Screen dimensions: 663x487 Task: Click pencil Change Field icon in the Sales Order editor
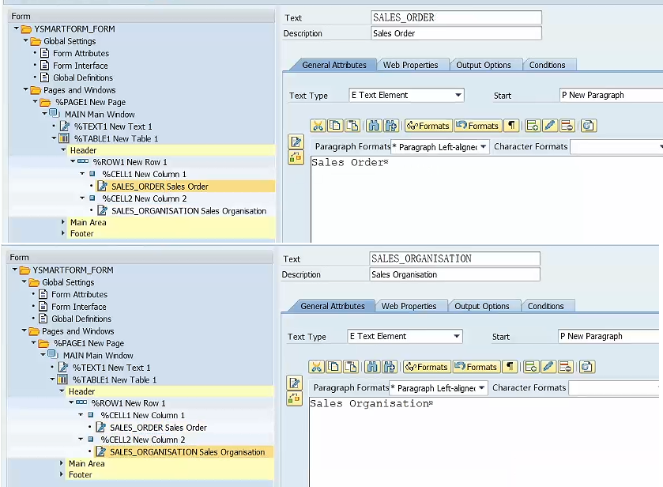tap(550, 126)
